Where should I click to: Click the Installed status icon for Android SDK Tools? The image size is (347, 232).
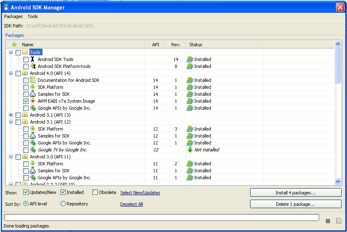pyautogui.click(x=190, y=59)
